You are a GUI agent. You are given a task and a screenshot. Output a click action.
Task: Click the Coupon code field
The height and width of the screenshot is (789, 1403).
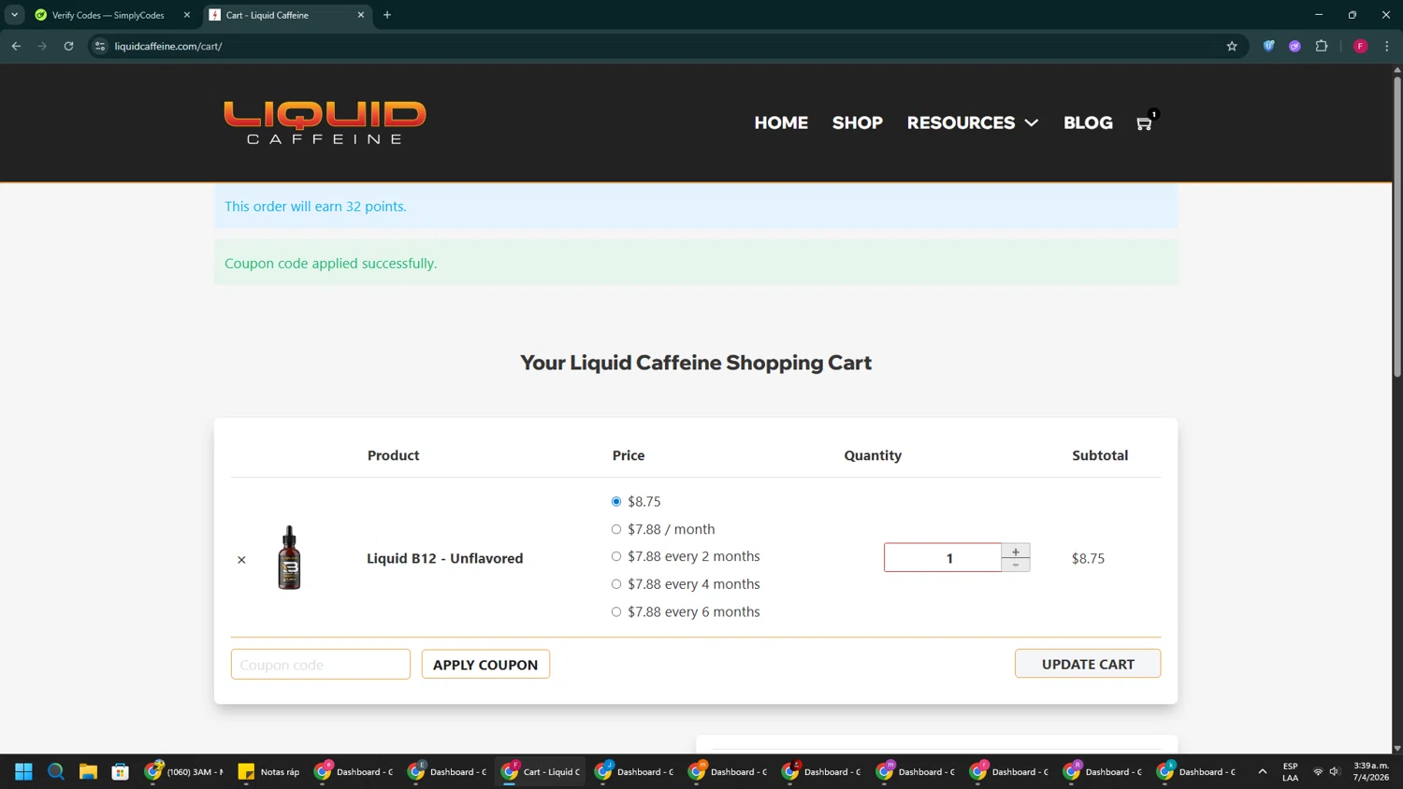[x=321, y=665]
